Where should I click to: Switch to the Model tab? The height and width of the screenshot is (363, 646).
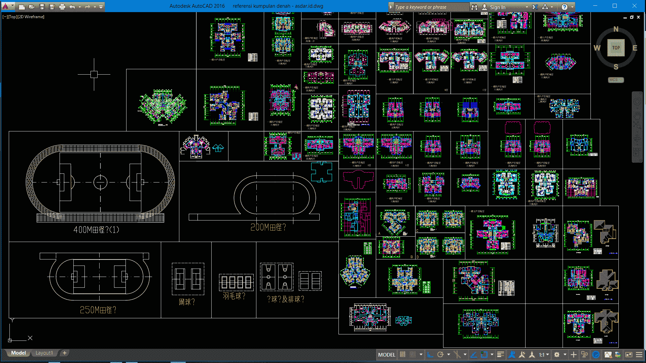click(18, 353)
